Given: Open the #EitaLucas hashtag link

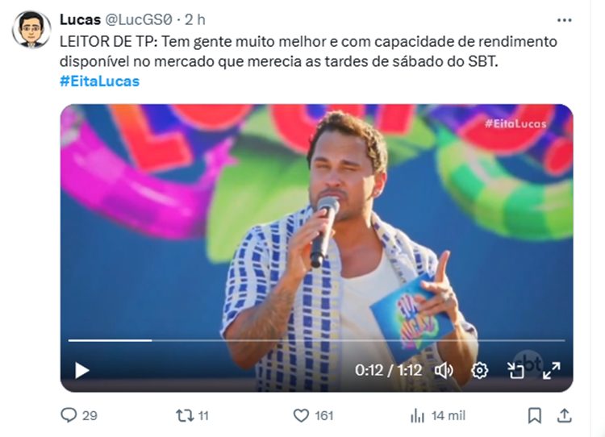Looking at the screenshot, I should [99, 81].
